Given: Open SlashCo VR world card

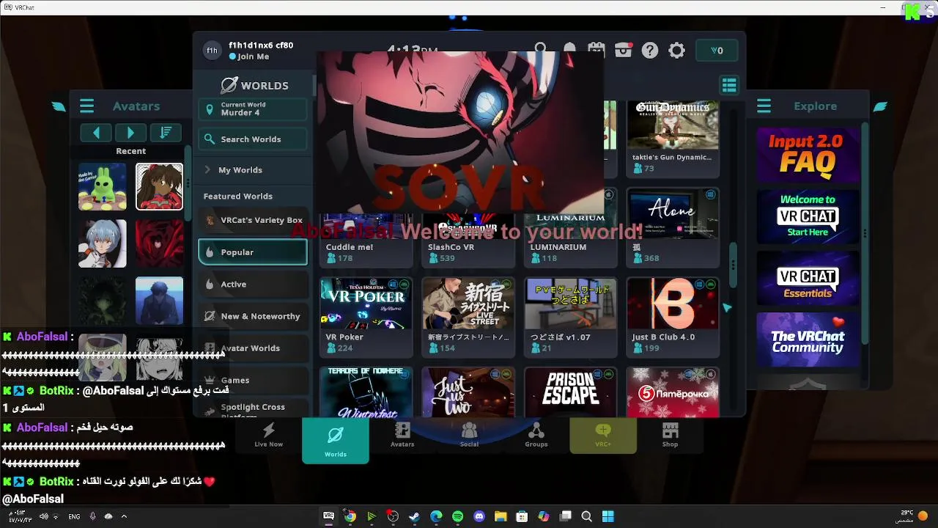Looking at the screenshot, I should (x=468, y=239).
